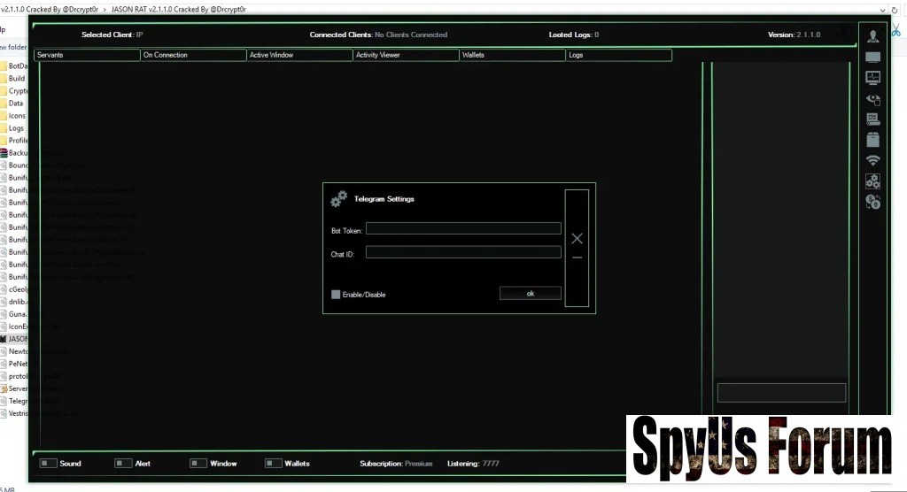Click the eye icon in right sidebar
The image size is (907, 492).
(x=873, y=99)
